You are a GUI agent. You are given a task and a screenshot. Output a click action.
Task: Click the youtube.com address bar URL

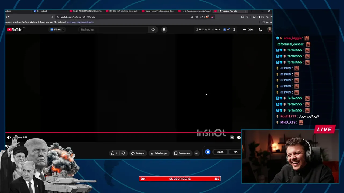coord(78,17)
